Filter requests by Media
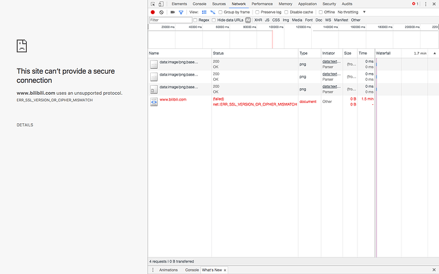This screenshot has height=274, width=439. click(x=297, y=20)
